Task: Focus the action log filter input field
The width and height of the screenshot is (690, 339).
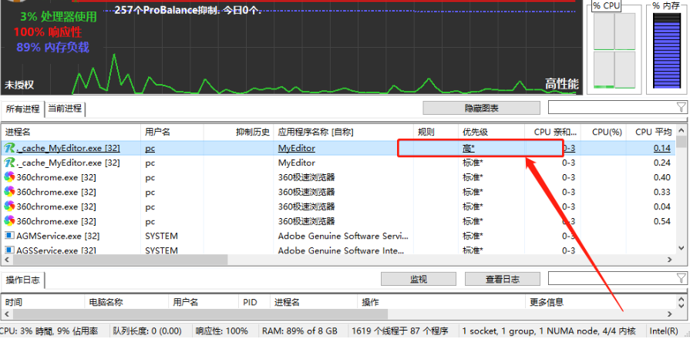Action: pos(611,278)
